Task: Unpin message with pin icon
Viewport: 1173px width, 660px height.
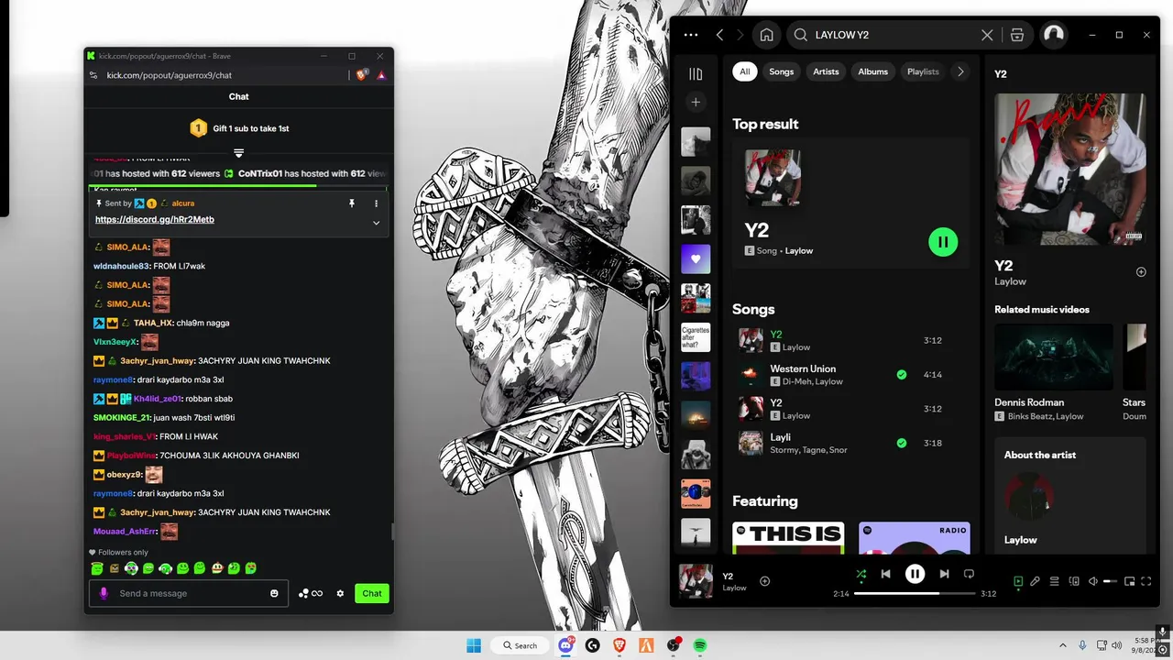Action: click(351, 203)
